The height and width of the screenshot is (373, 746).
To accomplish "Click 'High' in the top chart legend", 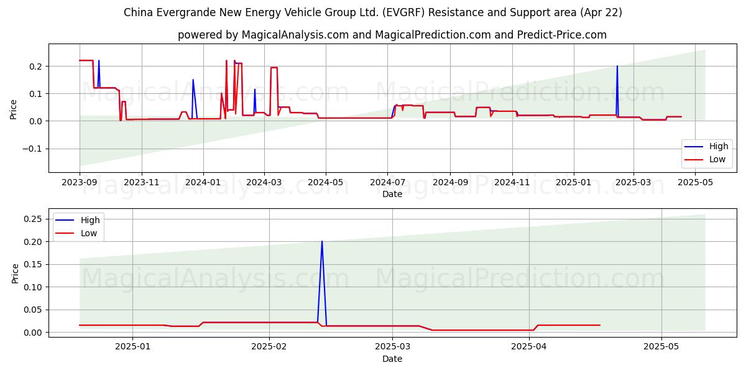I will click(719, 147).
